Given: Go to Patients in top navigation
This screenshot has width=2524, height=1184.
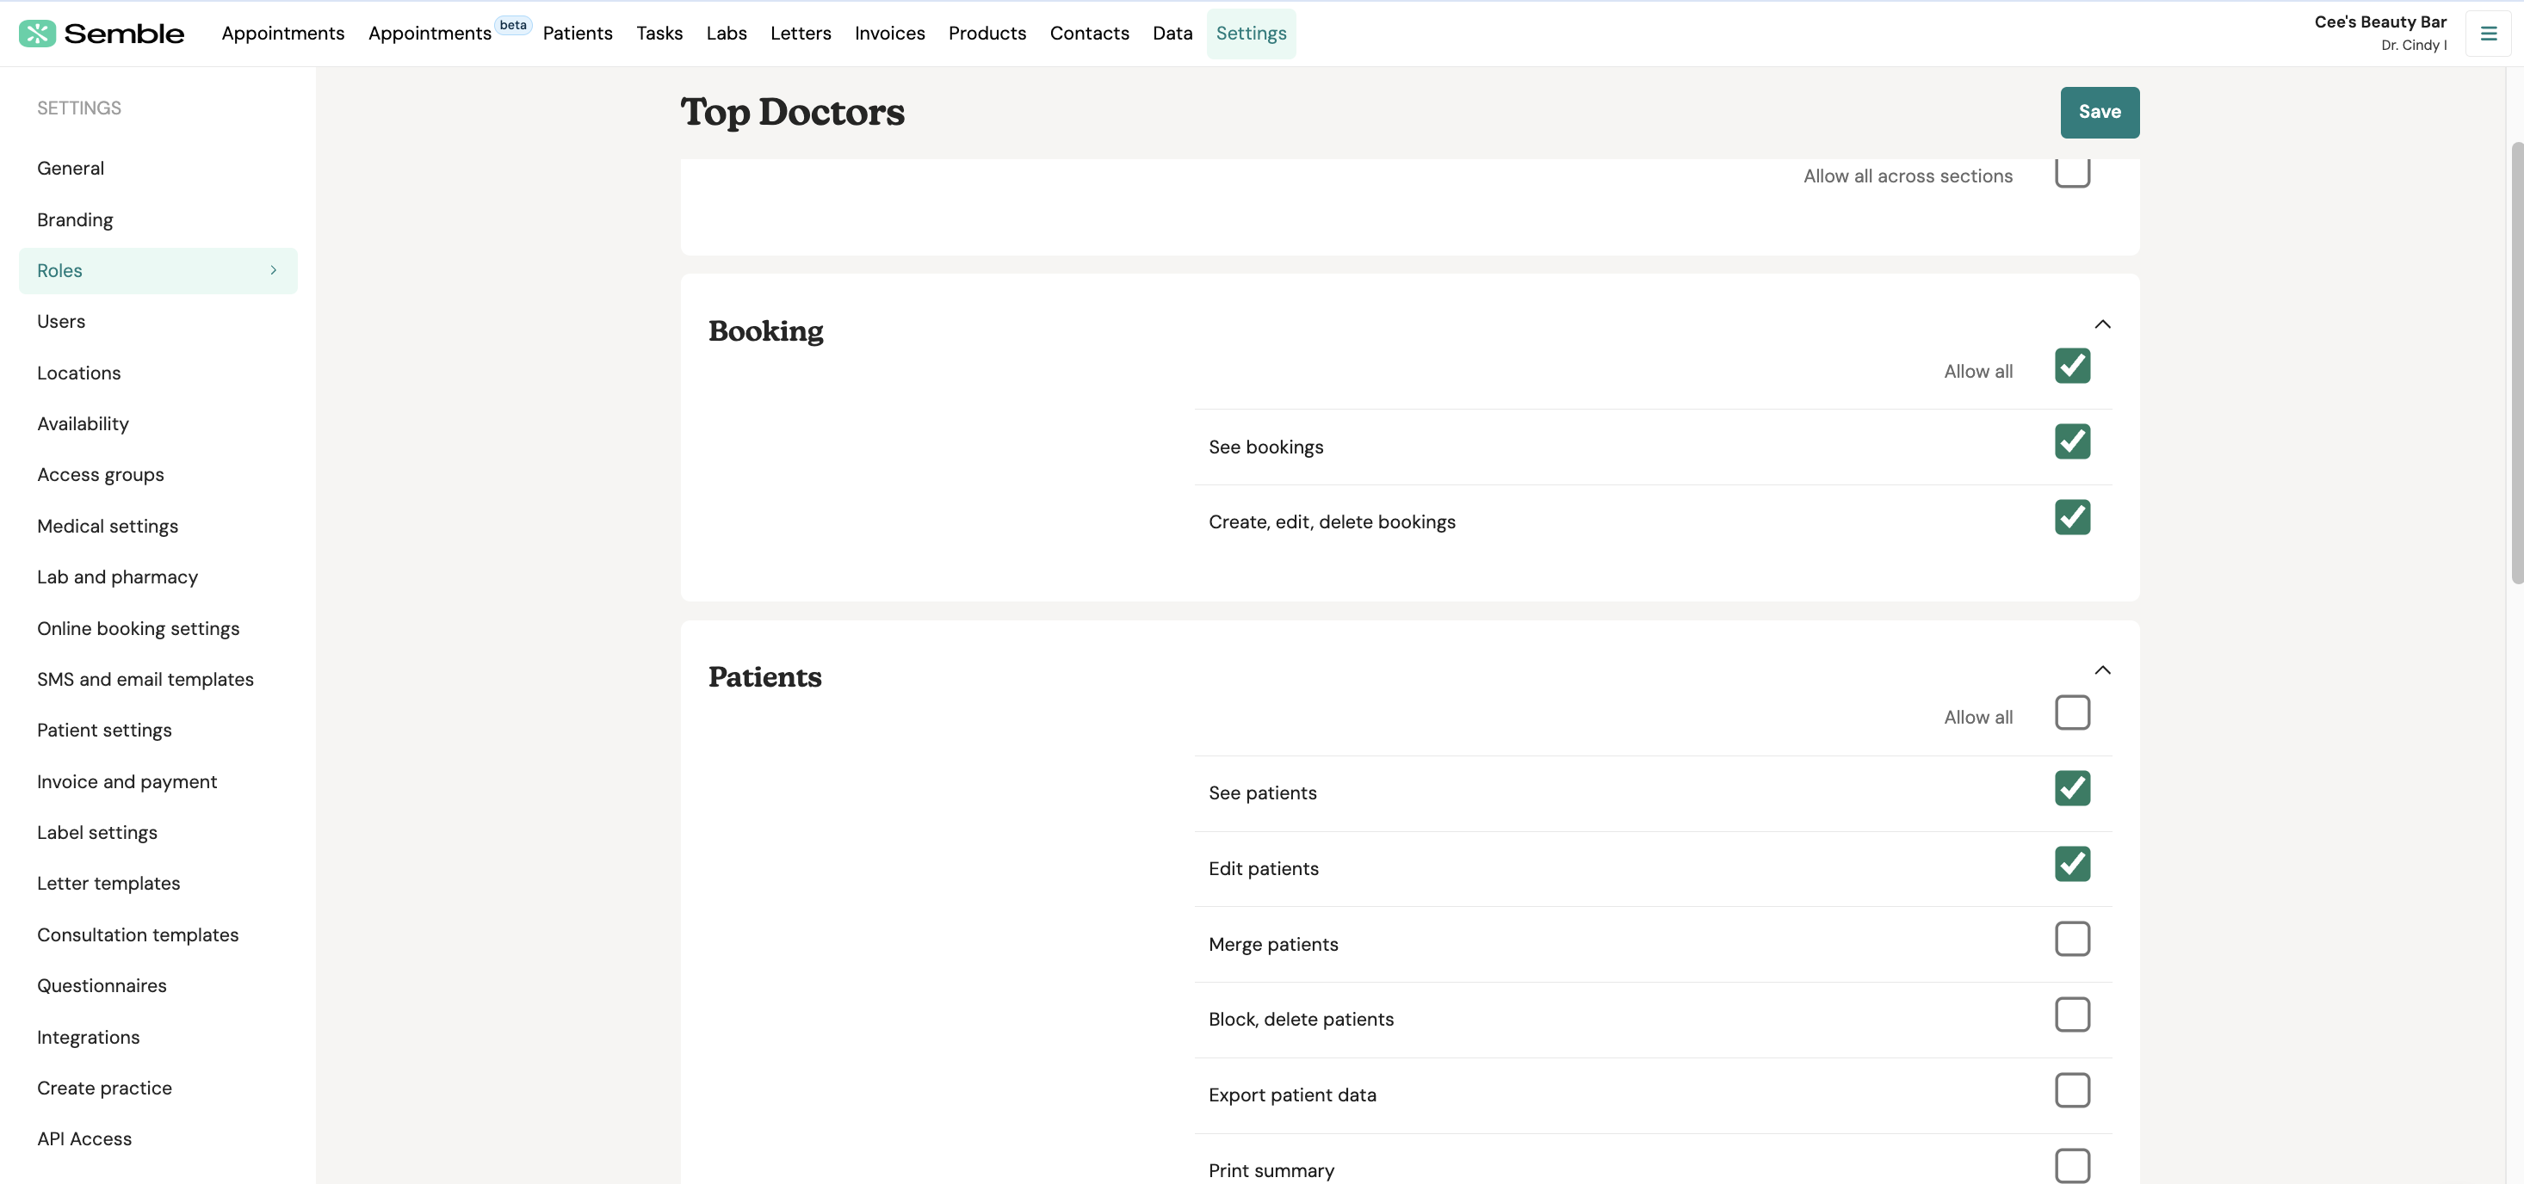Looking at the screenshot, I should pos(577,34).
